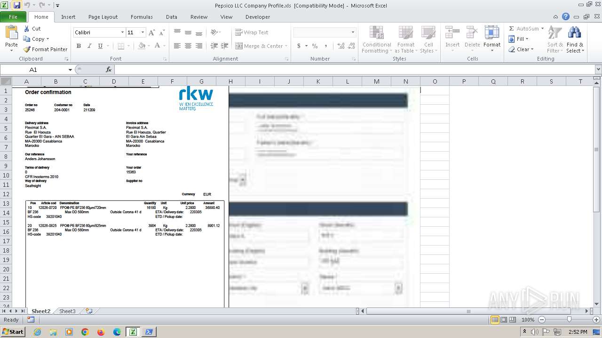Click inside the formula bar
The width and height of the screenshot is (602, 338).
[x=355, y=69]
